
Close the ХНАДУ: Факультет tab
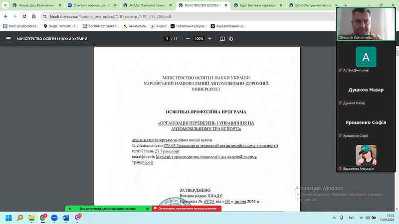171,5
